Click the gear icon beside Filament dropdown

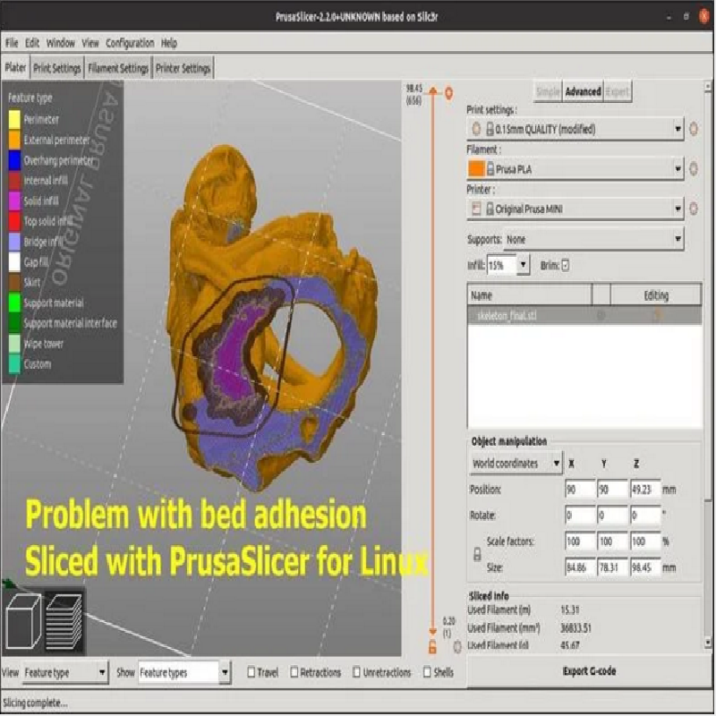tap(694, 168)
